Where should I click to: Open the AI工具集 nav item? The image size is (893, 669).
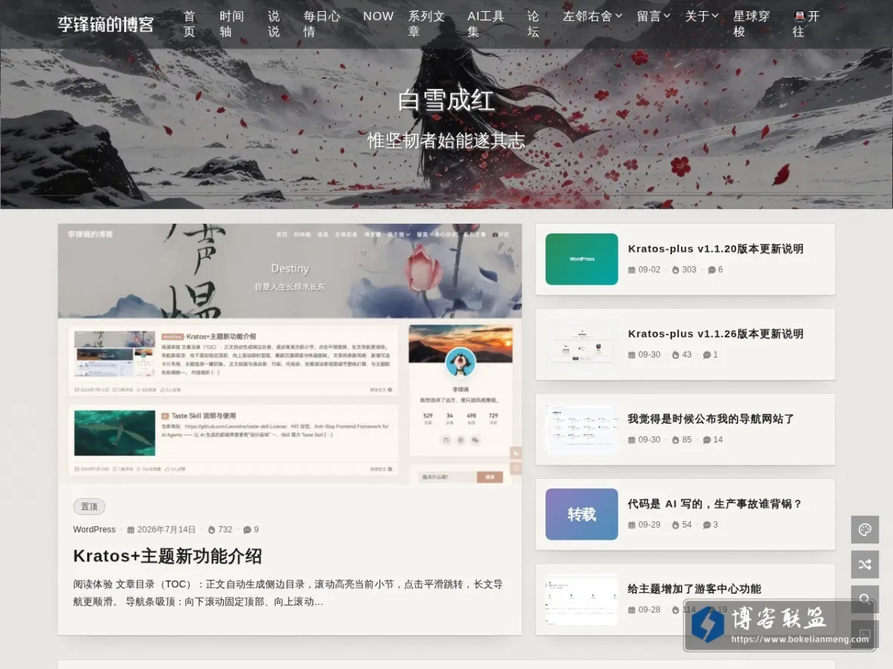486,24
